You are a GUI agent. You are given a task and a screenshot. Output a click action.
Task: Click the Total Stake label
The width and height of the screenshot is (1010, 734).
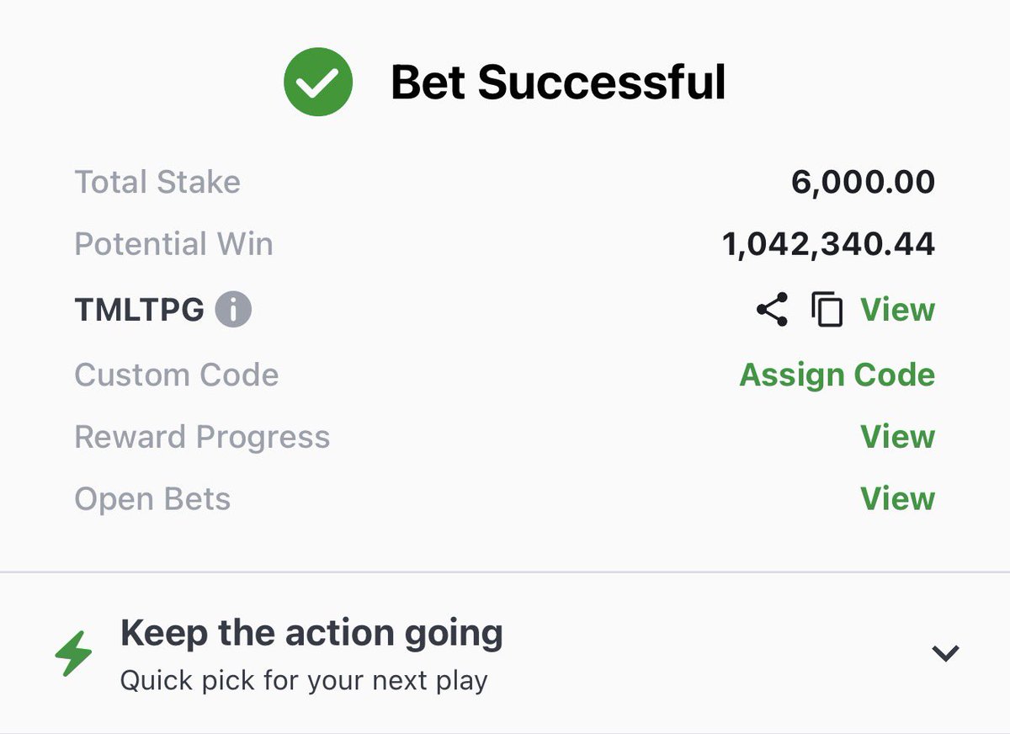tap(157, 182)
